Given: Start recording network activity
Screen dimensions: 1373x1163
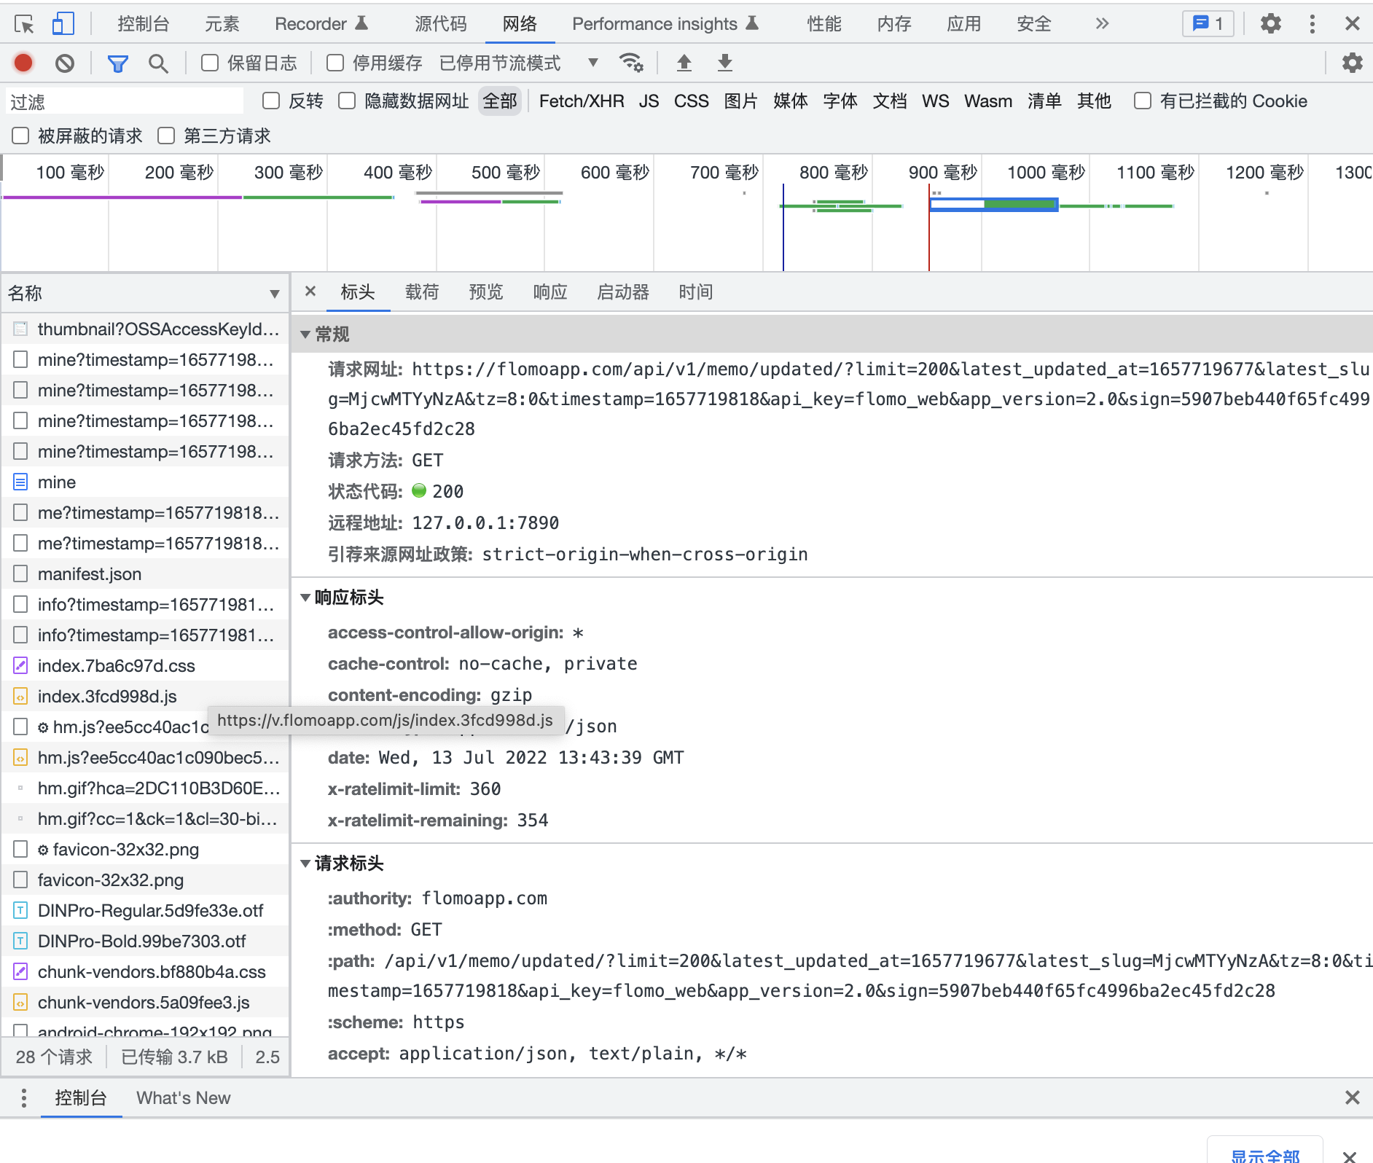Looking at the screenshot, I should 23,63.
